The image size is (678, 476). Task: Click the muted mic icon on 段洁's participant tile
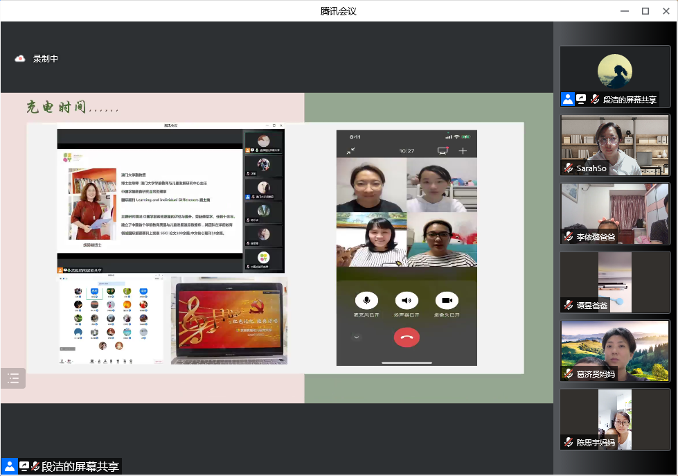[595, 100]
